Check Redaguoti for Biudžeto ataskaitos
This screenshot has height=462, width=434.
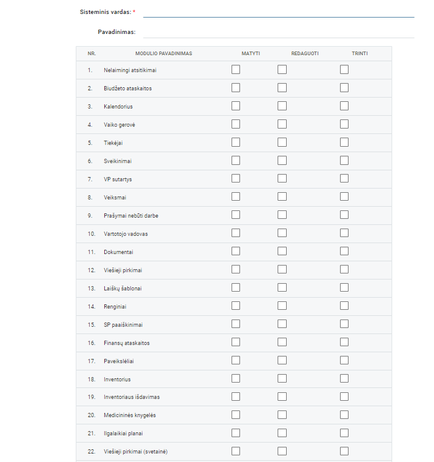click(282, 88)
